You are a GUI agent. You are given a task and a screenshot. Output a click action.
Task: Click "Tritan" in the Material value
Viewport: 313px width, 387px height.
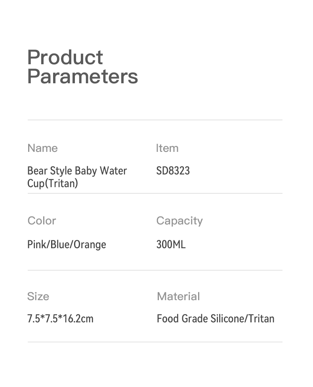pos(261,318)
